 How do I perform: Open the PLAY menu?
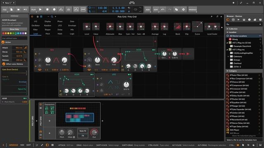click(x=34, y=9)
